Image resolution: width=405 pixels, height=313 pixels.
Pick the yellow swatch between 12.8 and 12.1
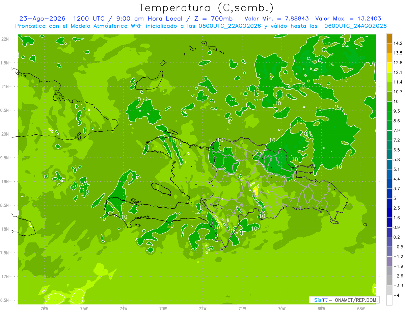(389, 68)
